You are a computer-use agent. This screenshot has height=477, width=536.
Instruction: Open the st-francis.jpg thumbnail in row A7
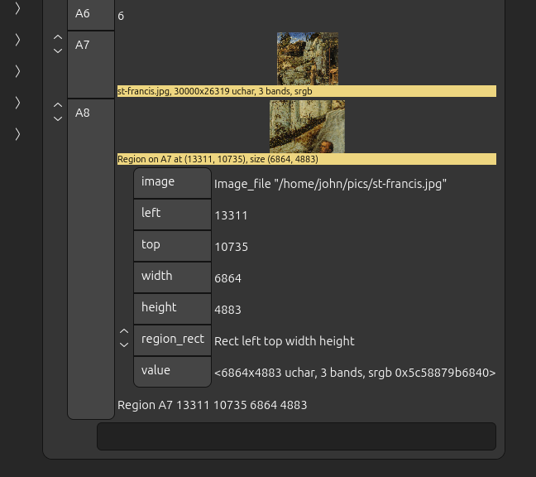(308, 59)
